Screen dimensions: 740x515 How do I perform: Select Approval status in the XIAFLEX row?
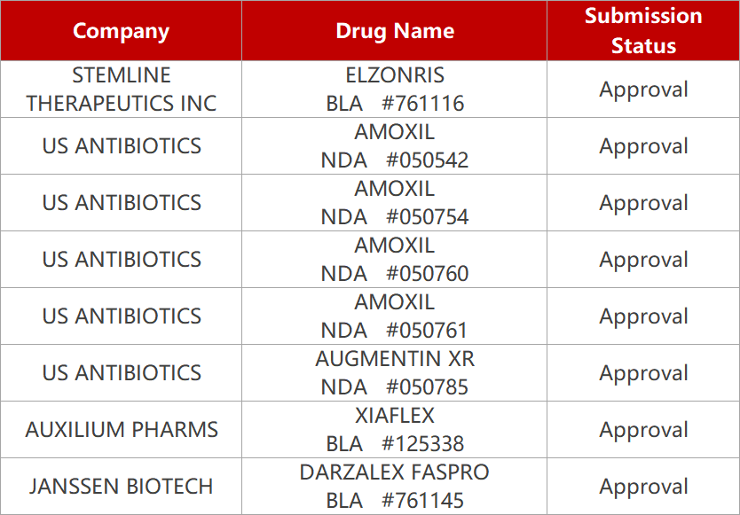643,430
